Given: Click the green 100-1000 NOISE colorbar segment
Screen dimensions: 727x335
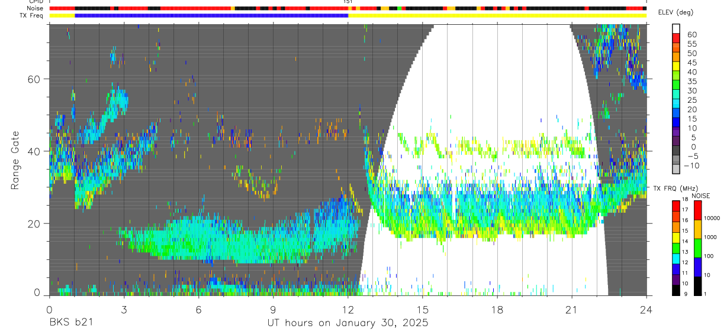Looking at the screenshot, I should [x=697, y=248].
